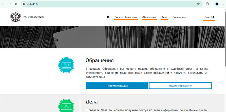This screenshot has width=226, height=112.
Task: Open the browser extensions puzzle icon
Action: [x=207, y=4]
